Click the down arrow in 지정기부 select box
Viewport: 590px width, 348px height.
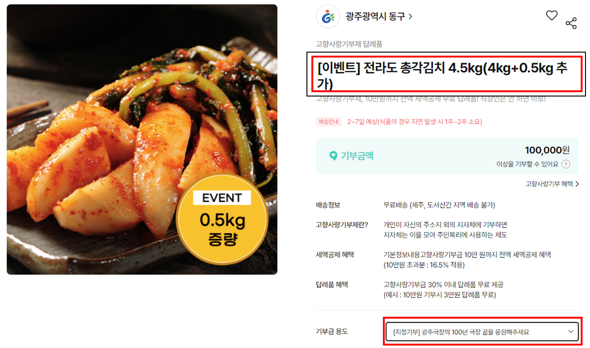point(570,332)
